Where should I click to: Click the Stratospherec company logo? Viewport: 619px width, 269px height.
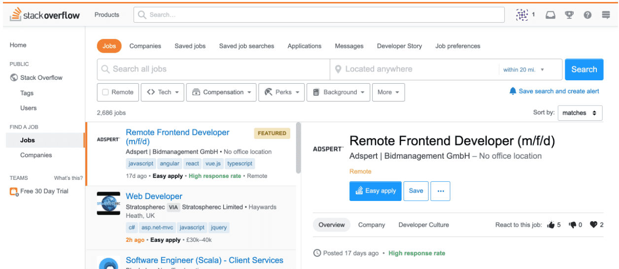click(108, 203)
